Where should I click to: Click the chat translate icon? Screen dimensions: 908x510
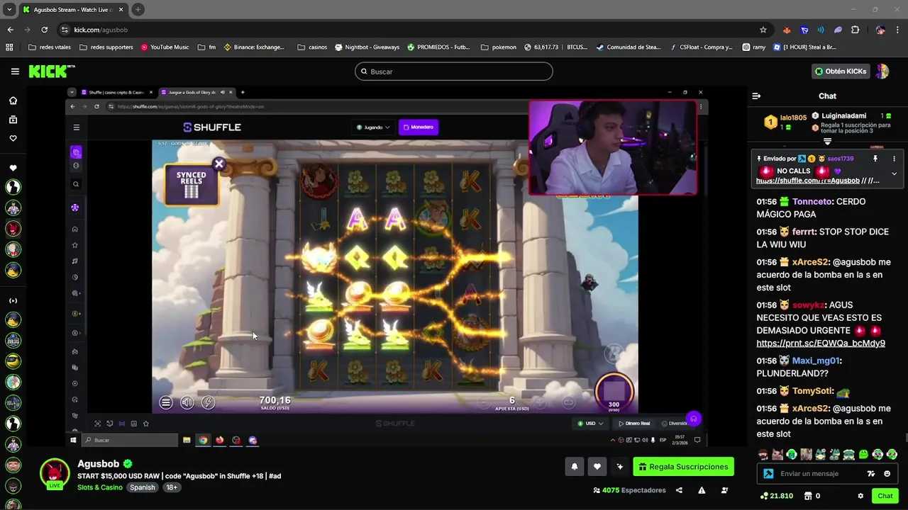click(871, 474)
